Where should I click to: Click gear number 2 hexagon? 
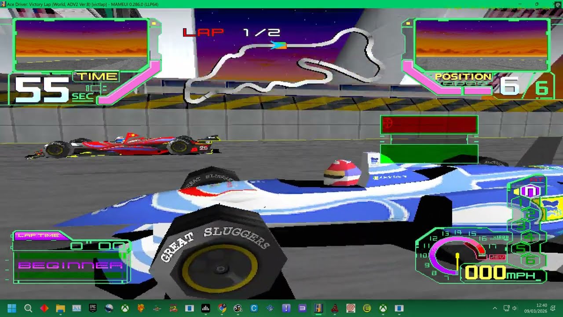pyautogui.click(x=530, y=214)
